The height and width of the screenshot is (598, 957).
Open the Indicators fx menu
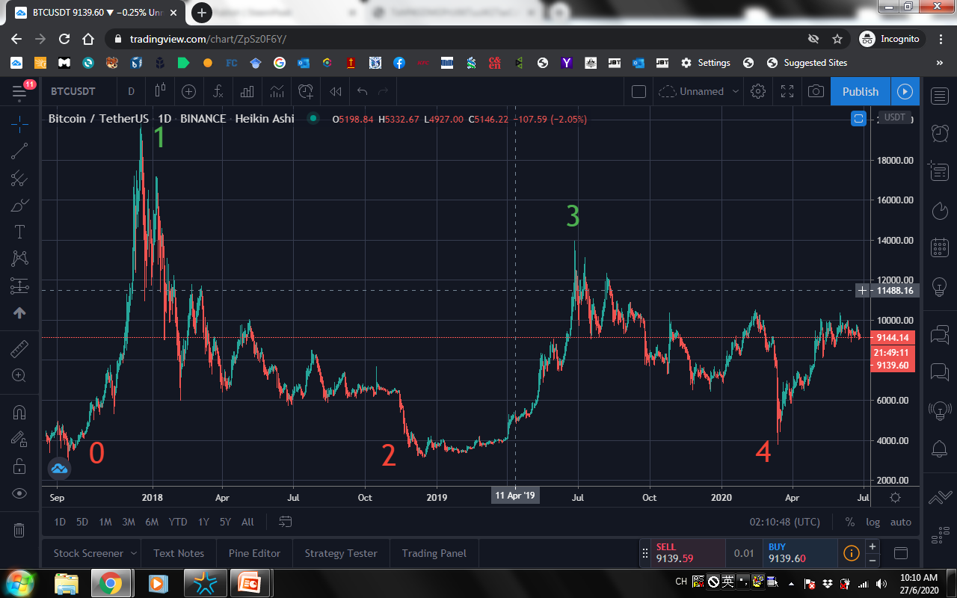pos(218,91)
